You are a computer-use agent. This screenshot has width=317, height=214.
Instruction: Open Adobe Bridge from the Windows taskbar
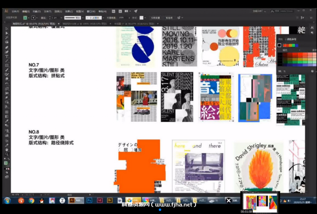(110, 200)
